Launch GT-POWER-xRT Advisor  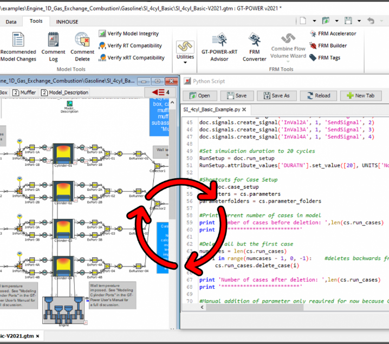pos(219,47)
